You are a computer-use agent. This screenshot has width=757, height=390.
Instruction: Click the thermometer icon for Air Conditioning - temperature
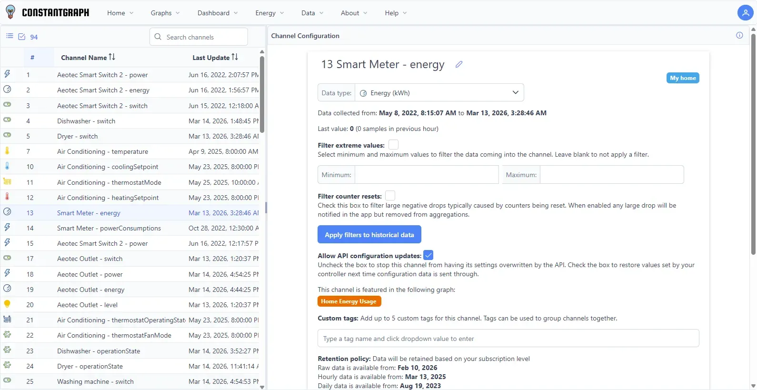tap(7, 151)
